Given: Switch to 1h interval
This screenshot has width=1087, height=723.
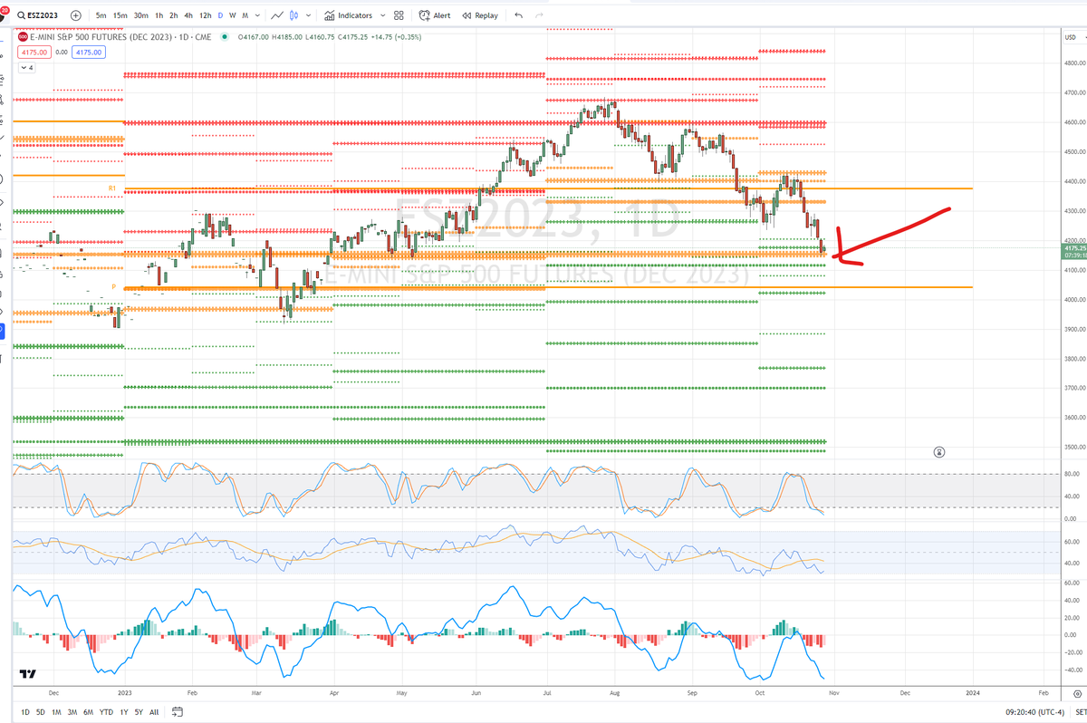Looking at the screenshot, I should coord(159,15).
